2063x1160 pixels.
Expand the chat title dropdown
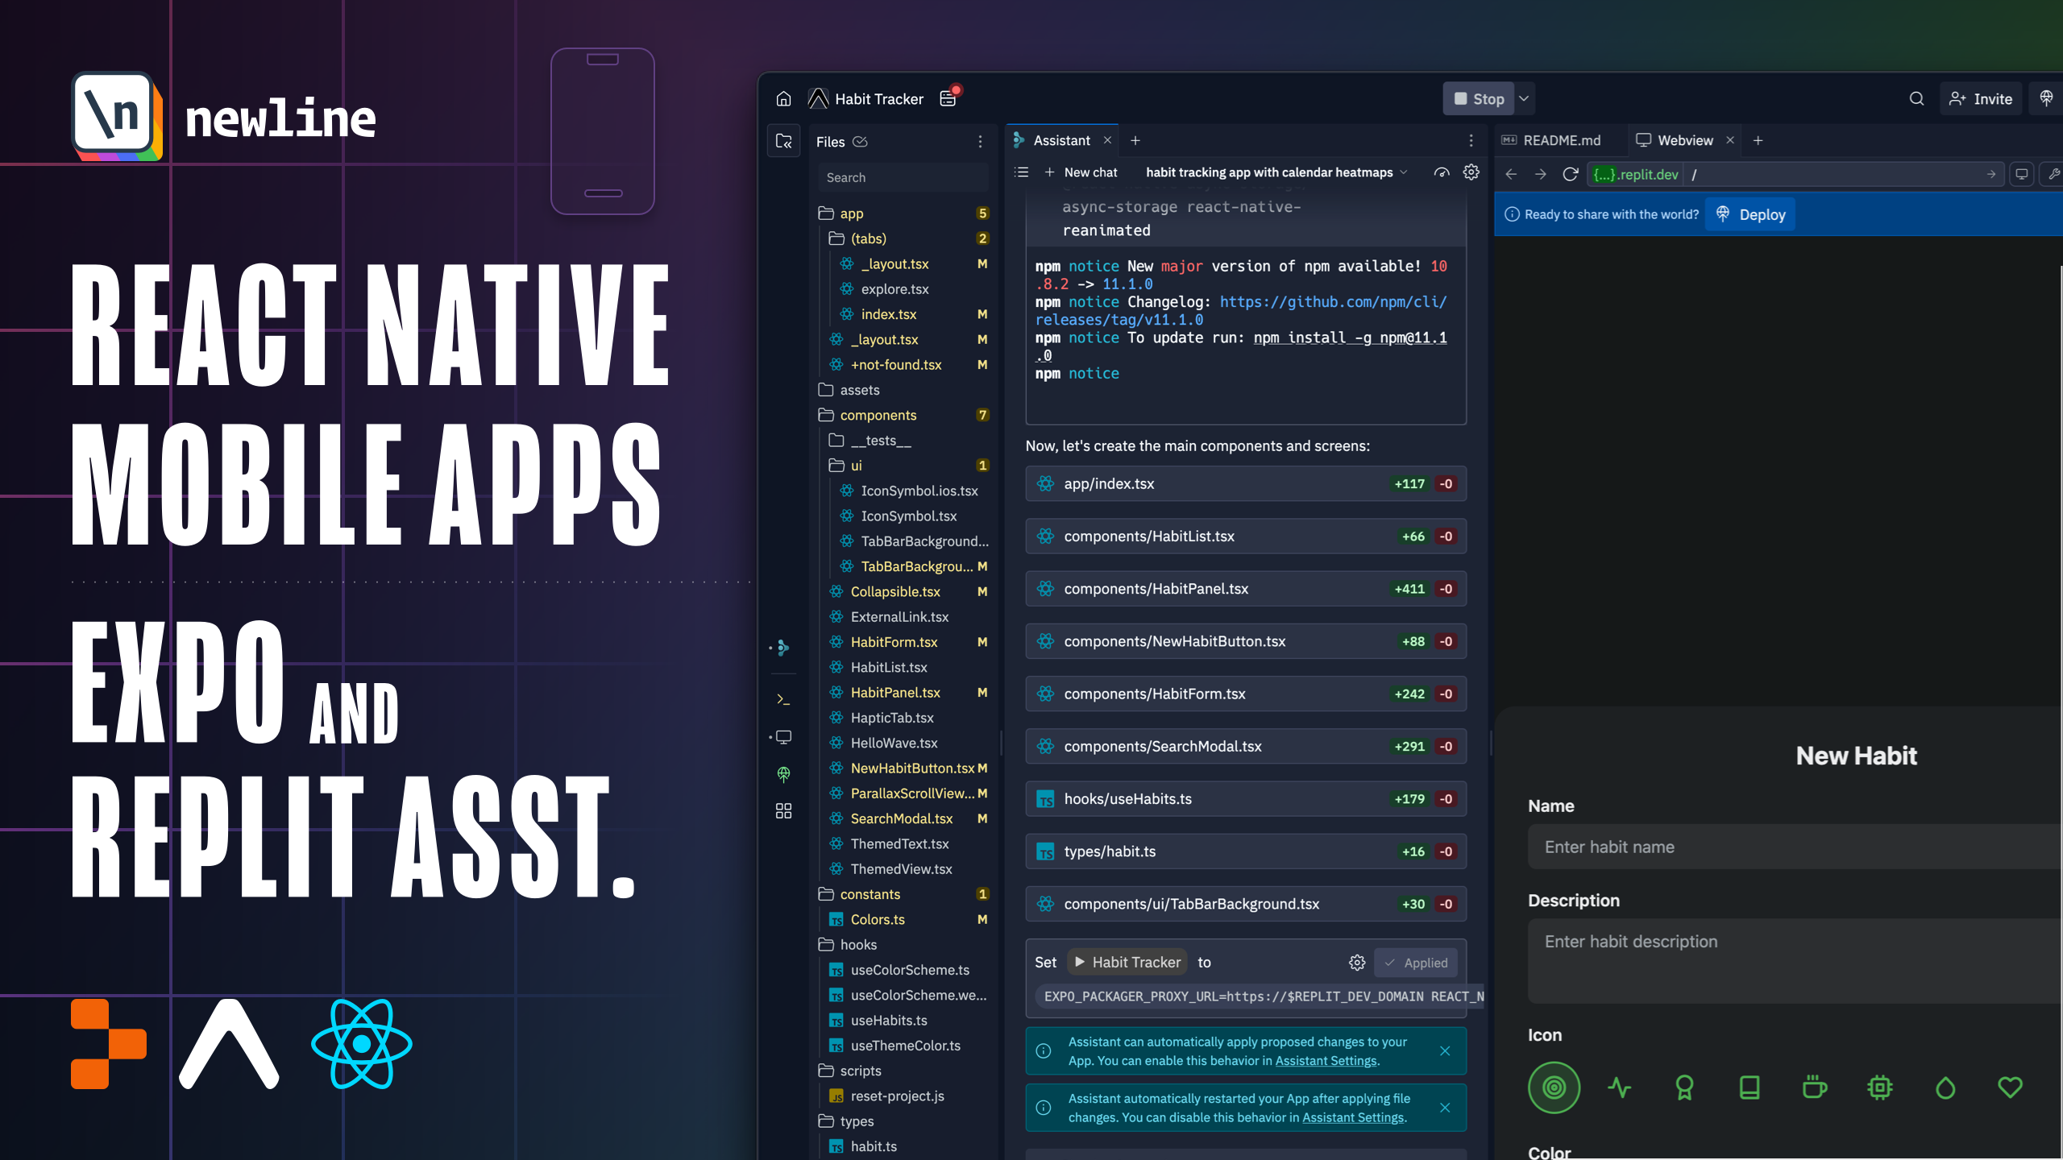pyautogui.click(x=1404, y=172)
